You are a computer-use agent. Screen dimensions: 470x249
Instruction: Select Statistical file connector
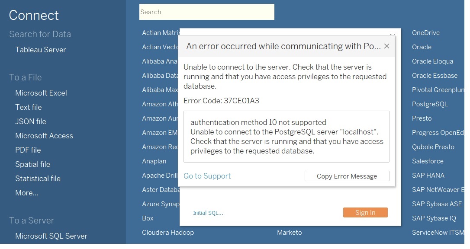click(x=38, y=179)
